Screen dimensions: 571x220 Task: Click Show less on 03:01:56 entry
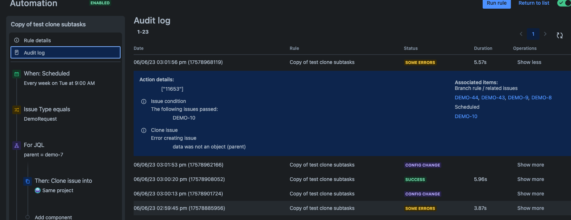[x=529, y=62]
